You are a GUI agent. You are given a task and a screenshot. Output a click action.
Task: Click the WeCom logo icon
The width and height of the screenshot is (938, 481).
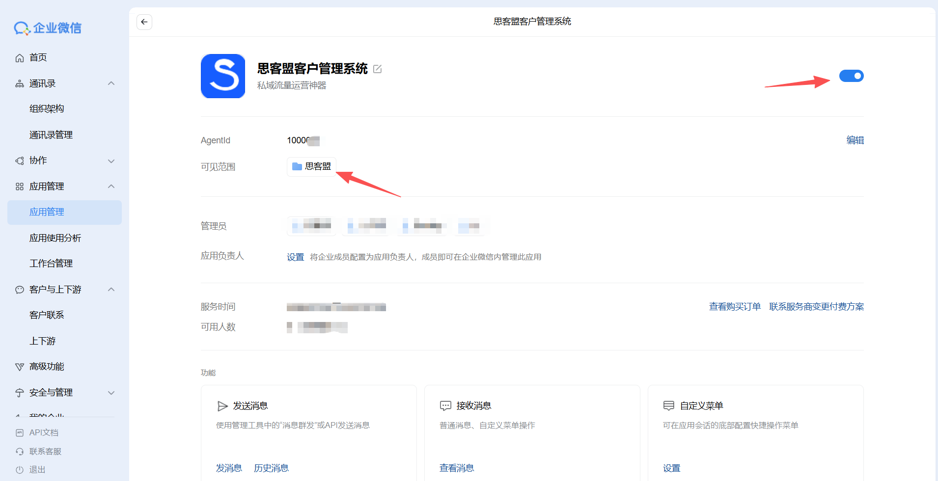coord(22,28)
